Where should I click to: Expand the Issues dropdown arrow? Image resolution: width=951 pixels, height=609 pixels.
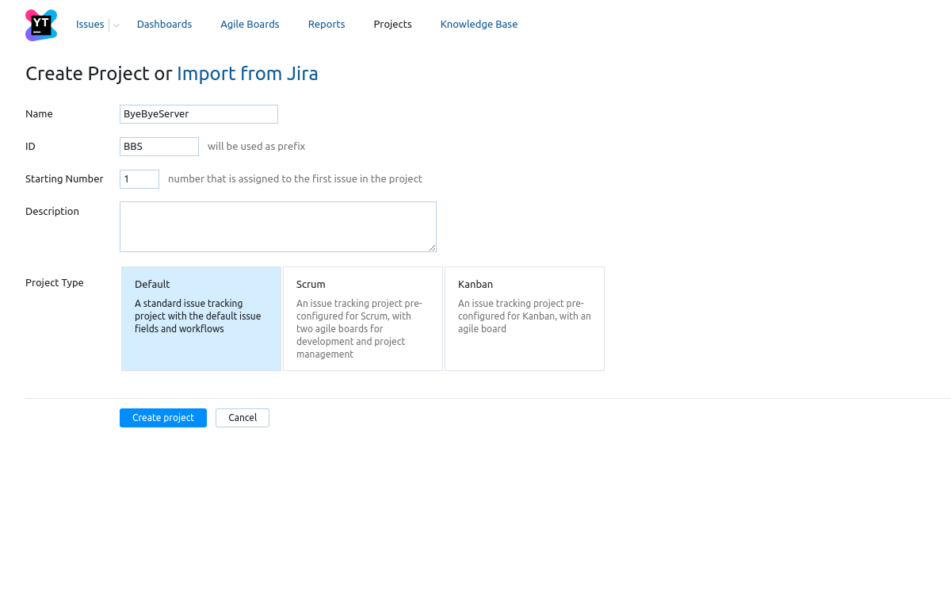pyautogui.click(x=116, y=25)
